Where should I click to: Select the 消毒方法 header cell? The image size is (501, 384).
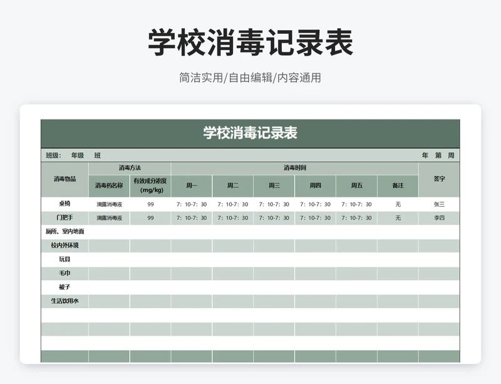[x=130, y=168]
